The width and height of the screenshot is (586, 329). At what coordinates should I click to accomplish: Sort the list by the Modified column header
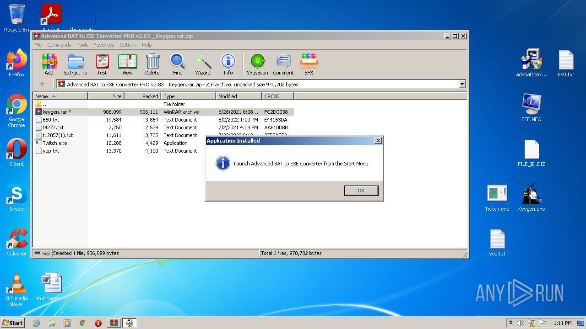coord(239,96)
